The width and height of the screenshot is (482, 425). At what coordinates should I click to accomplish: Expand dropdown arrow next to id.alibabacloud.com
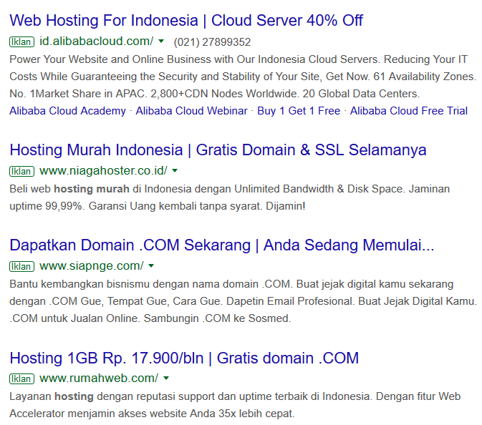(x=161, y=41)
